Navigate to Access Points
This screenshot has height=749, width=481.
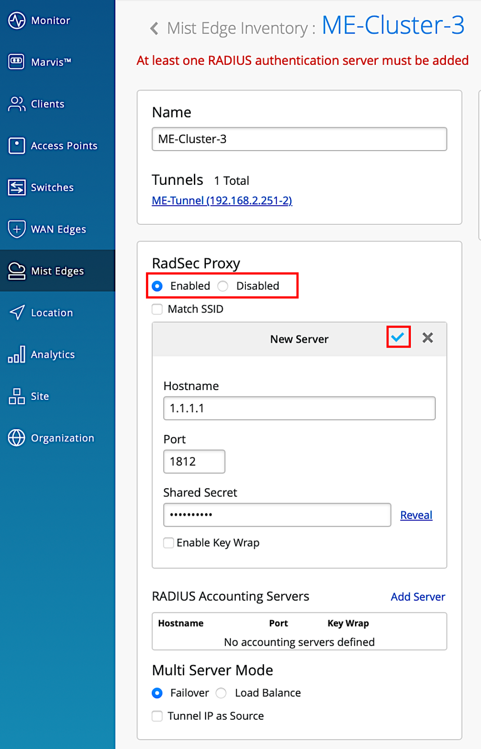(x=63, y=145)
